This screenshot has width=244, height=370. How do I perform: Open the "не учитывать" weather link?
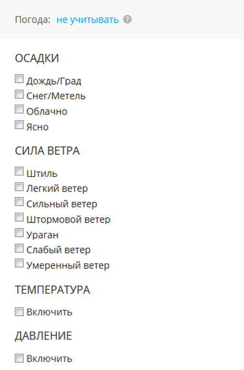(x=88, y=20)
